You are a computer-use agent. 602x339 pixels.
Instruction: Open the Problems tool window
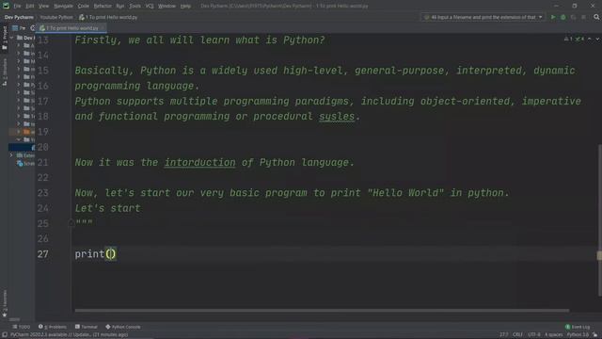[x=53, y=327]
